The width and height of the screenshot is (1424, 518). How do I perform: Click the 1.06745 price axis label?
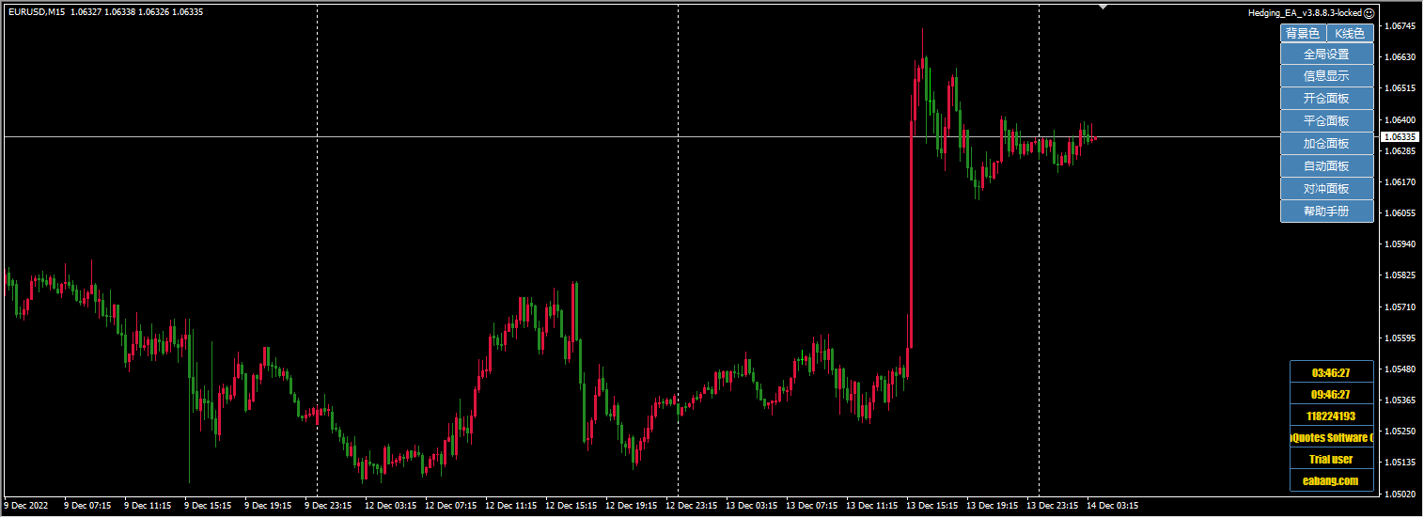1401,25
